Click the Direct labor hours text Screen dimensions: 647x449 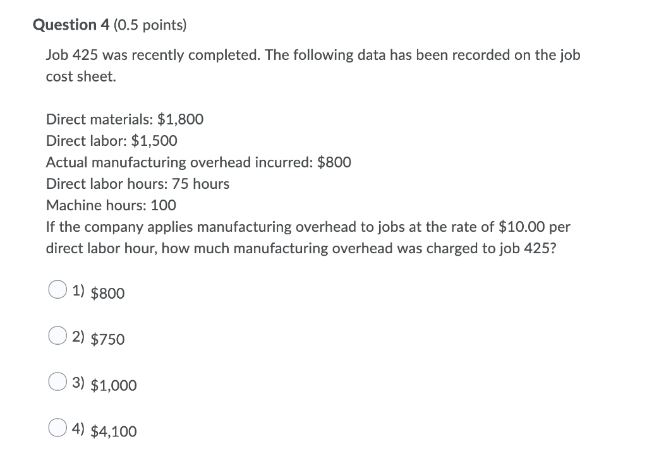(x=138, y=184)
